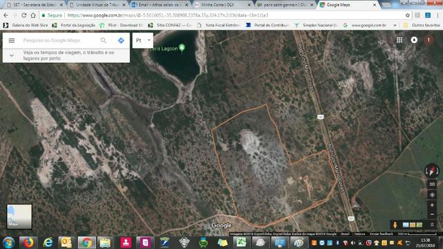Open the Google apps grid icon

point(399,40)
